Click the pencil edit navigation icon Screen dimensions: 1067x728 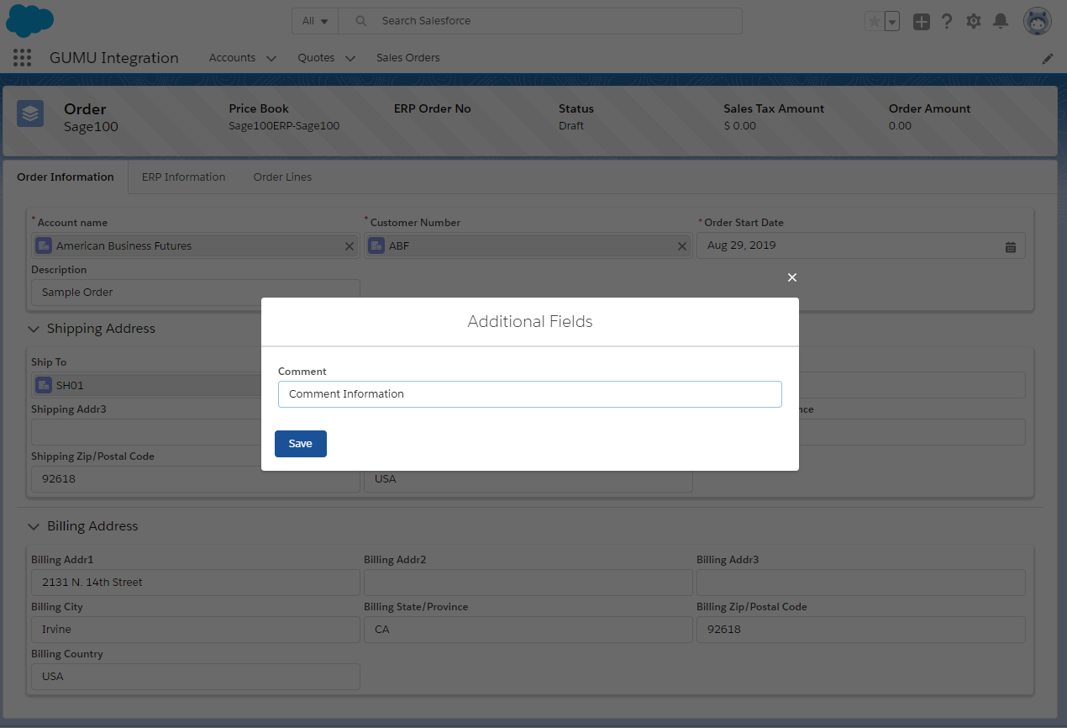1048,59
